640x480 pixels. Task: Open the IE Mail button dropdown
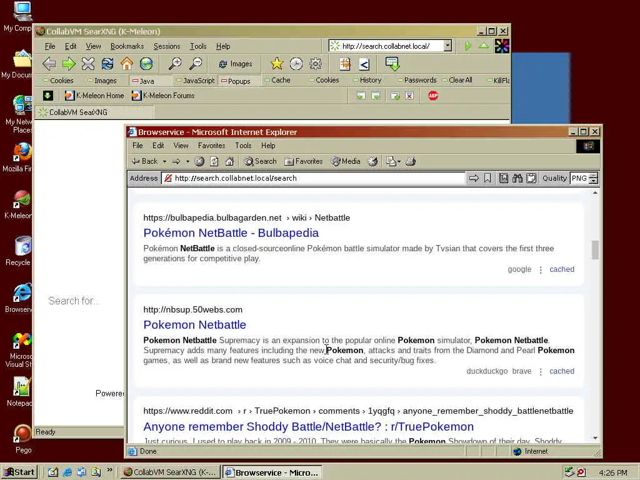pyautogui.click(x=399, y=162)
